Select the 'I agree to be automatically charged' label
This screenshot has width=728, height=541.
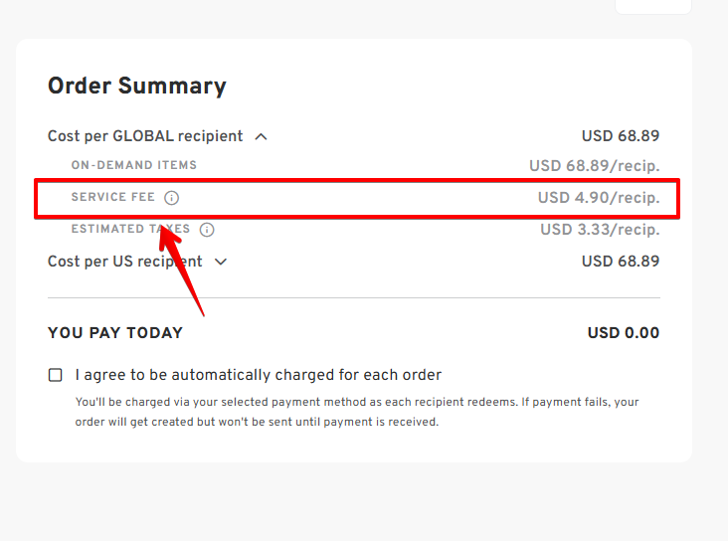tap(259, 375)
